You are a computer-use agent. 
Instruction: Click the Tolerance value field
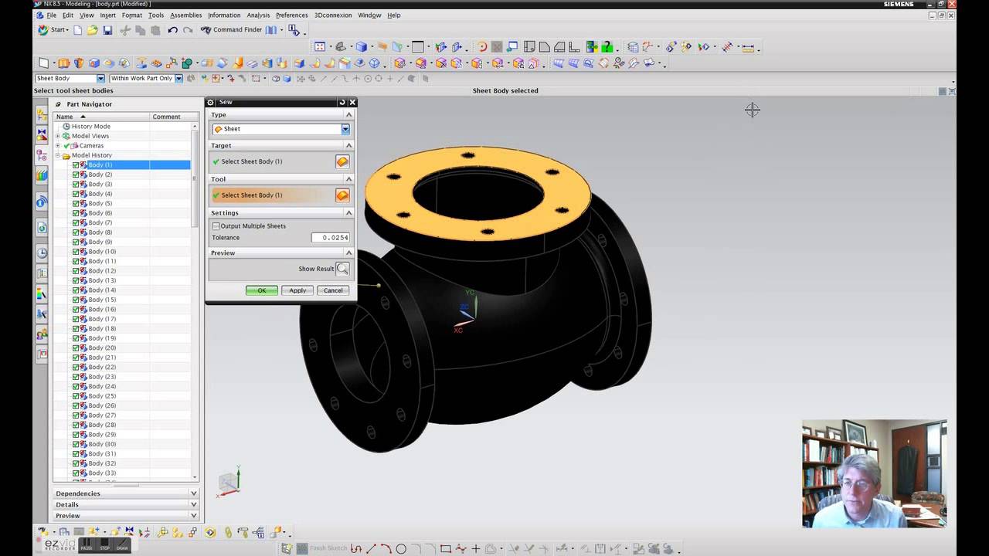(x=331, y=238)
